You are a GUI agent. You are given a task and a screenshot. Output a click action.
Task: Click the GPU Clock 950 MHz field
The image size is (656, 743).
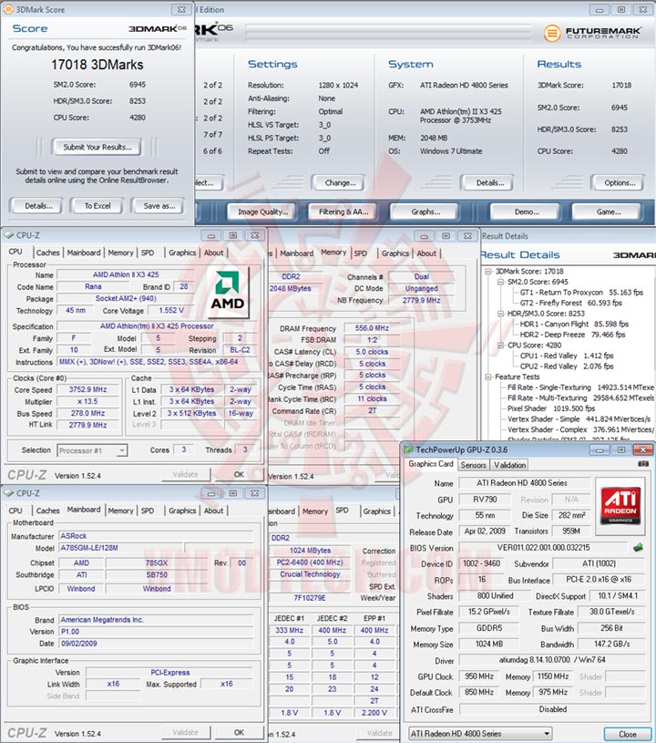point(479,676)
